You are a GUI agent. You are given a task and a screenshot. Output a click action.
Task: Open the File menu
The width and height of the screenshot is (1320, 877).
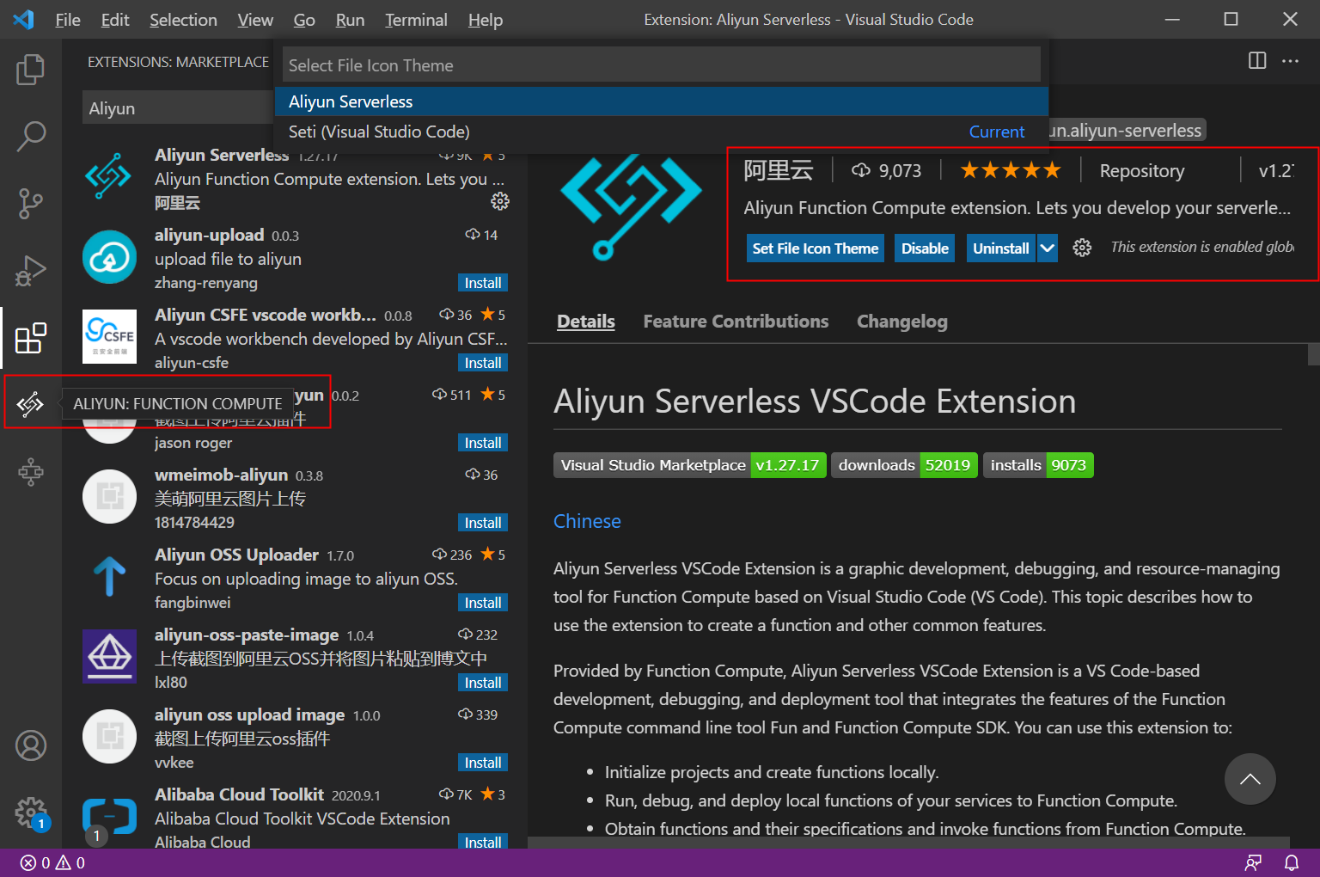[68, 19]
